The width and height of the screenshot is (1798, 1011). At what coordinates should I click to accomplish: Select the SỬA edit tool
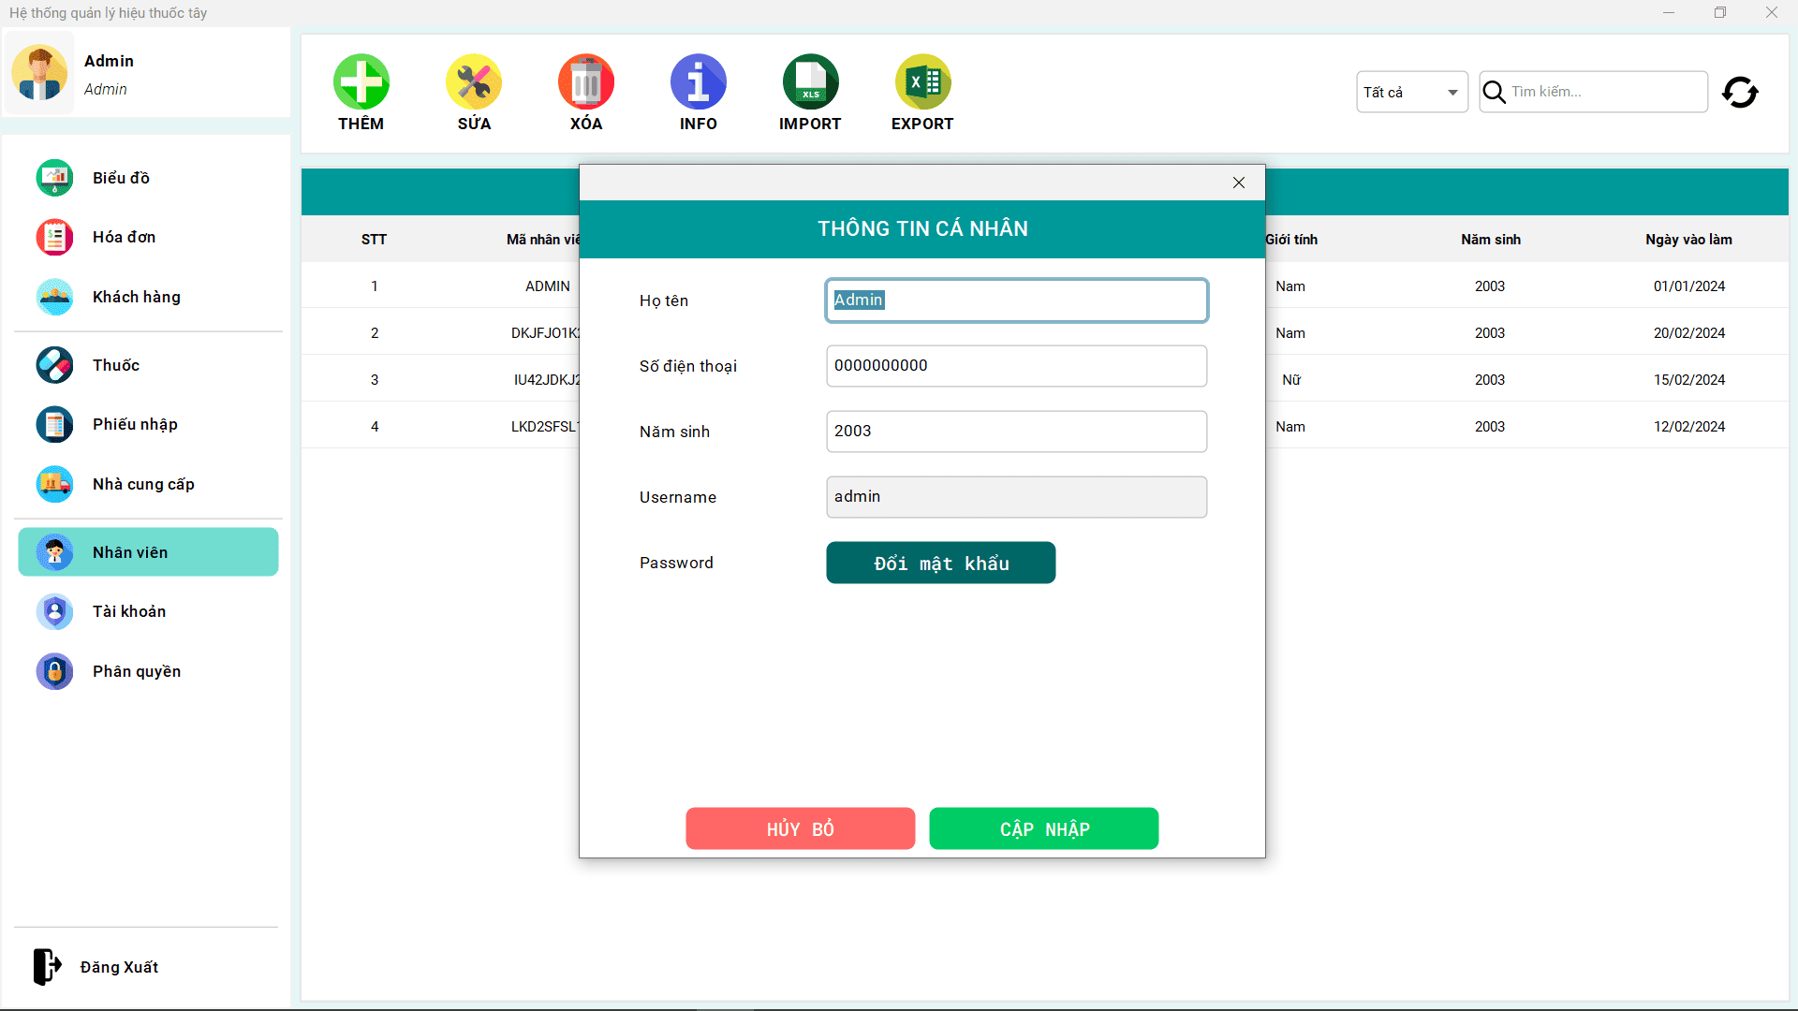[473, 82]
